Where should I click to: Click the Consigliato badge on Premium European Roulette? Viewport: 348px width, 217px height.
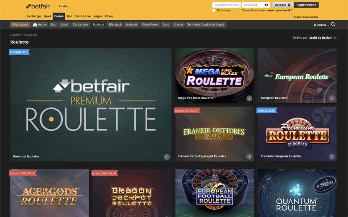pos(266,111)
